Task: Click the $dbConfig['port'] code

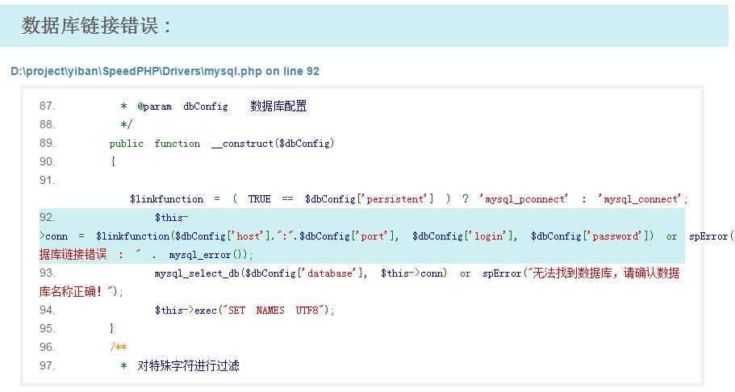Action: pyautogui.click(x=349, y=236)
